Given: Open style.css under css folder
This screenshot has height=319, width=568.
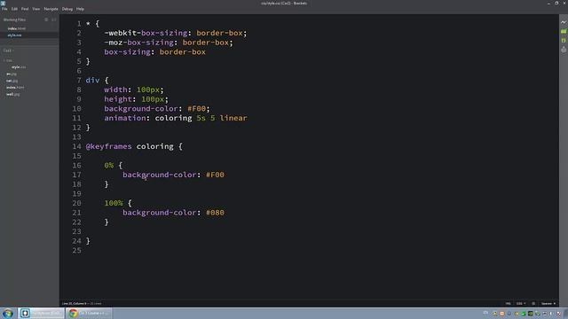Looking at the screenshot, I should tap(19, 67).
